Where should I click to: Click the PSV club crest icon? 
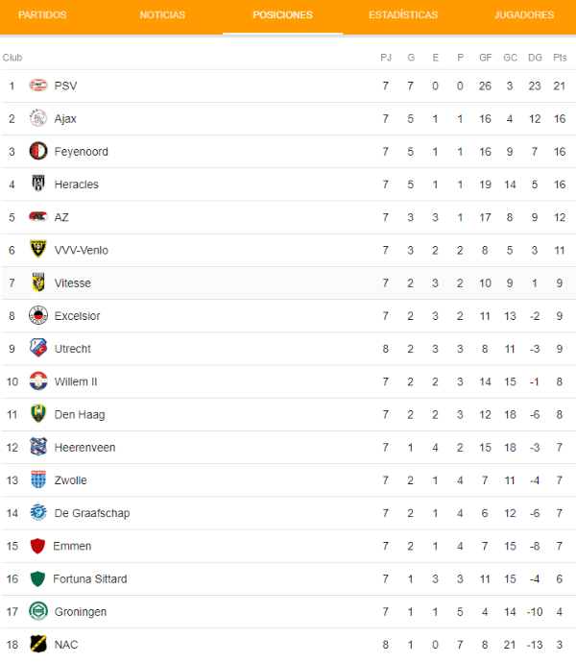pyautogui.click(x=38, y=86)
